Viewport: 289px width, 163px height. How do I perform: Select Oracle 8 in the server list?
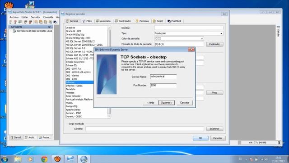[70, 28]
